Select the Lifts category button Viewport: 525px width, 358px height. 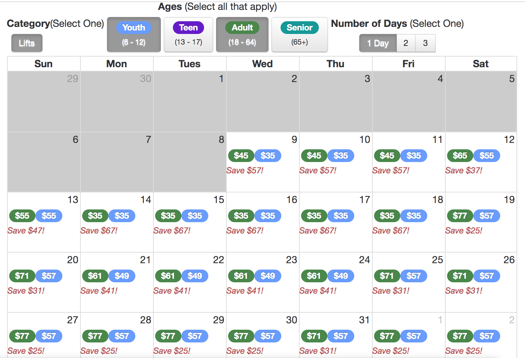tap(27, 43)
